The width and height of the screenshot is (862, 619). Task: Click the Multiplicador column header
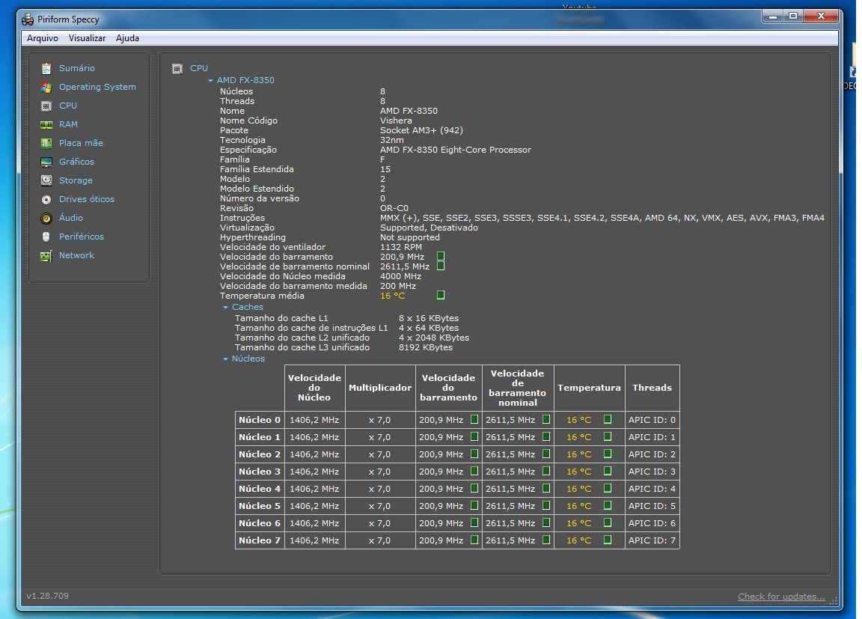(380, 388)
